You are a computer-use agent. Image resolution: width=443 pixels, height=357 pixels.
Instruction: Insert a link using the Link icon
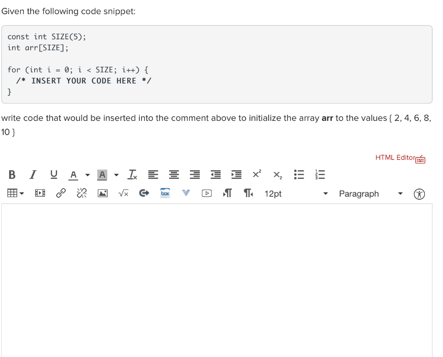click(x=61, y=193)
